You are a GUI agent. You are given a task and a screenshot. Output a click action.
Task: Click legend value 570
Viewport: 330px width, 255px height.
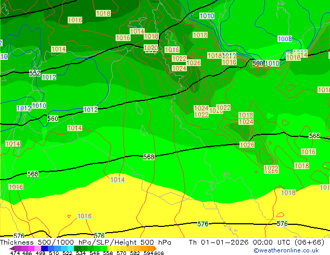click(x=121, y=253)
